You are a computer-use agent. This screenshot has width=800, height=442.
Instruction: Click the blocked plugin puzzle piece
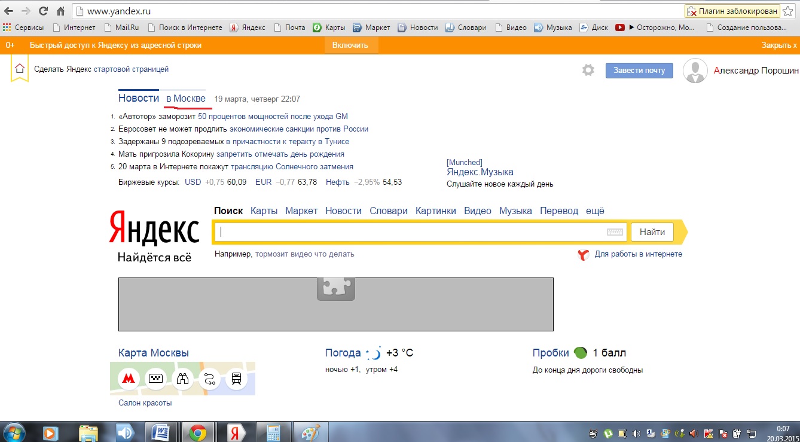(x=336, y=288)
